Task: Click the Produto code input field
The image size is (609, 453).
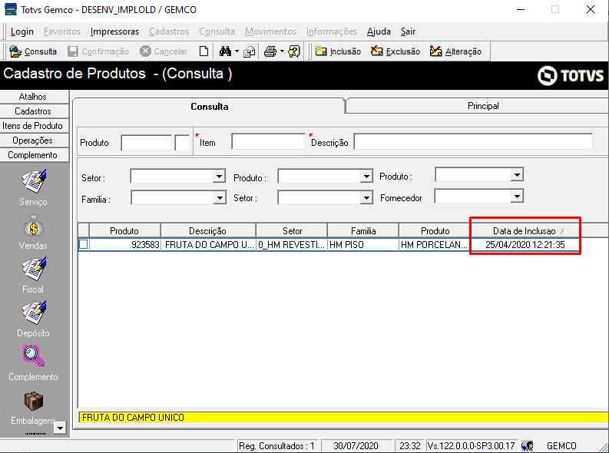Action: tap(147, 143)
